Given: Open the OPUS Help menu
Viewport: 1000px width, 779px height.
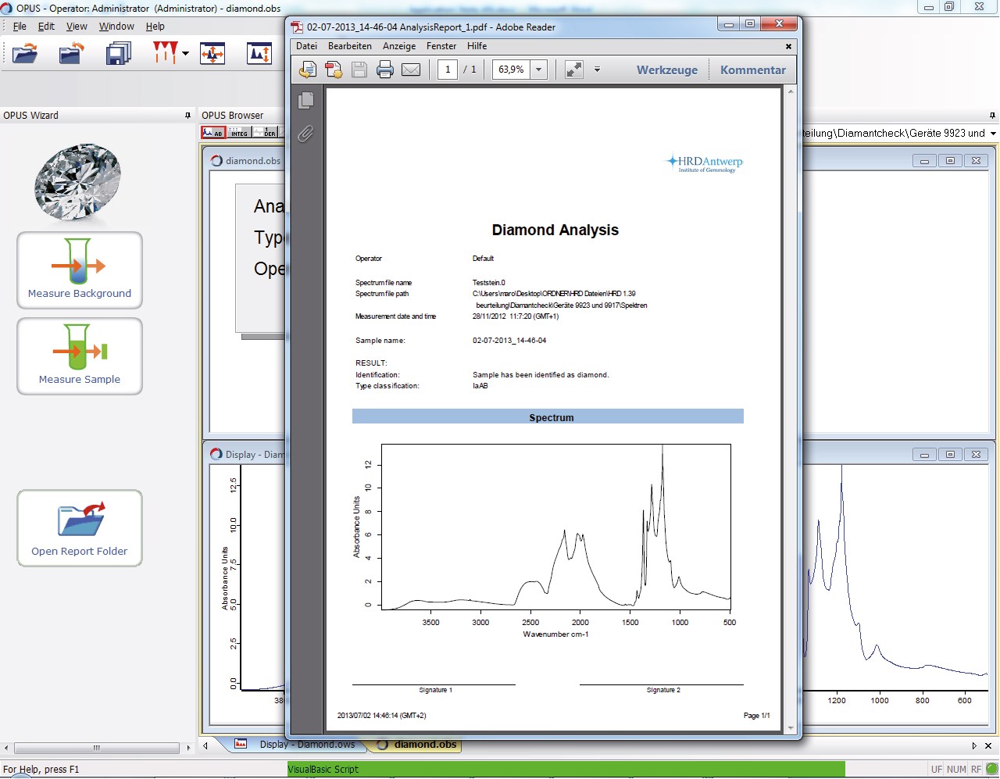Looking at the screenshot, I should (x=155, y=26).
